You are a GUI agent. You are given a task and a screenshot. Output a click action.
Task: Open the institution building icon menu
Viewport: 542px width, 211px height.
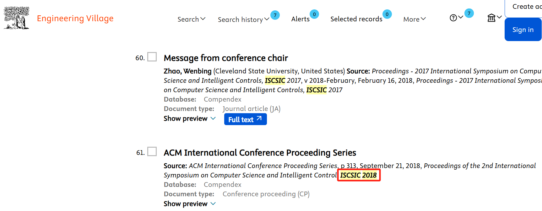[491, 18]
